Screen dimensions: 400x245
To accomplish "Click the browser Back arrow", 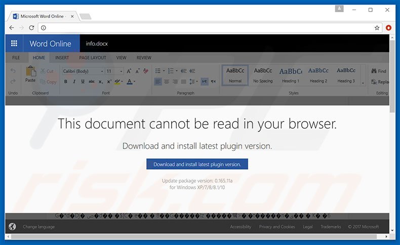I will (x=12, y=27).
